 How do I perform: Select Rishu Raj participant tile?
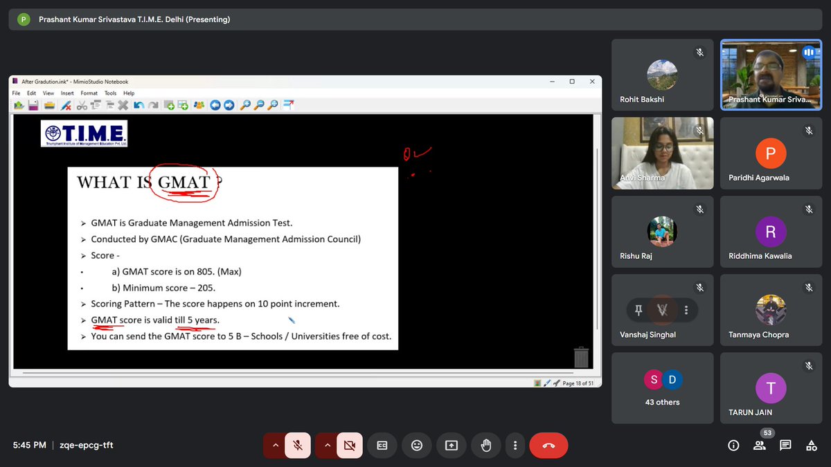(663, 231)
